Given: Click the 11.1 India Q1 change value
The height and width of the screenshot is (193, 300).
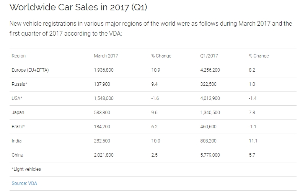Looking at the screenshot, I should 253,141.
